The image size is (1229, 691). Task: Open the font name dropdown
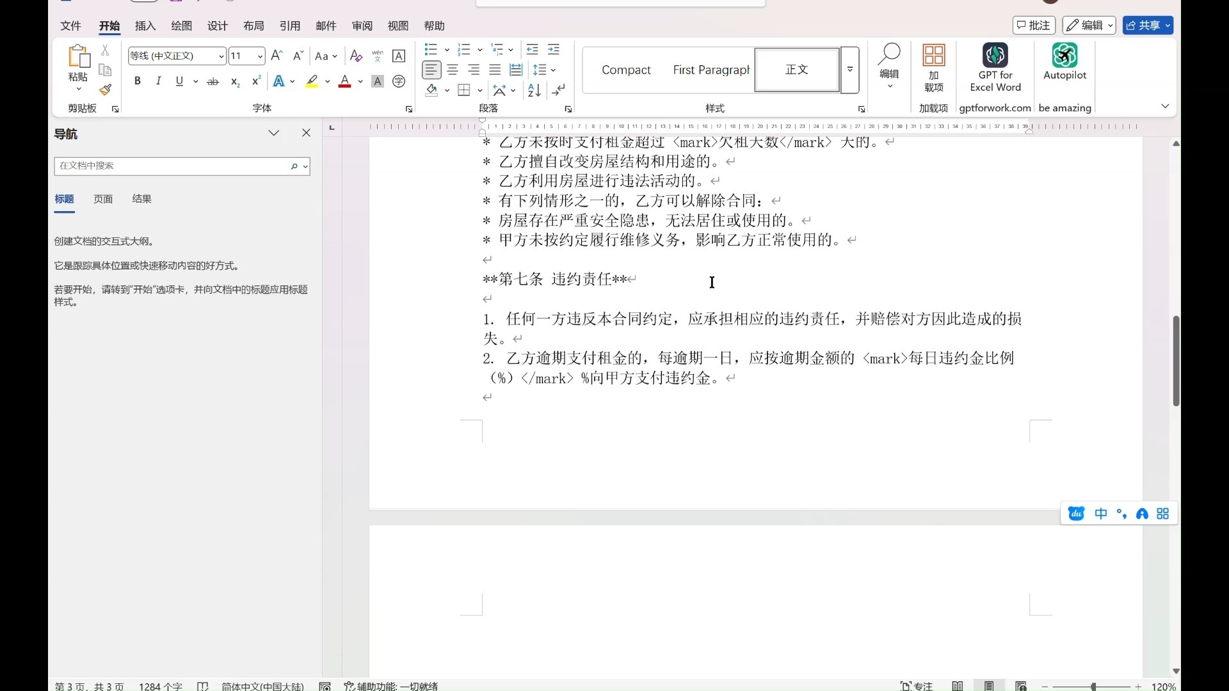pyautogui.click(x=221, y=56)
